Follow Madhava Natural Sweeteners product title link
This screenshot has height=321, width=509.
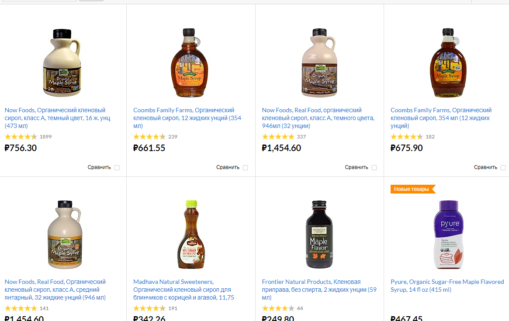184,290
